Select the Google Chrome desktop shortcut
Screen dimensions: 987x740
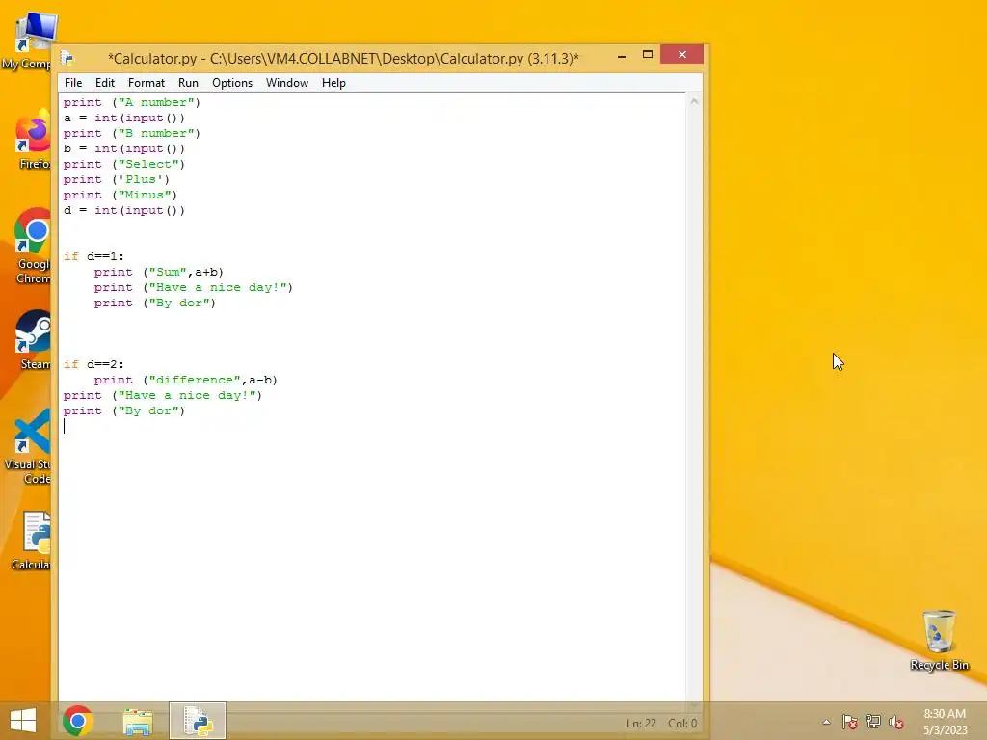(32, 247)
